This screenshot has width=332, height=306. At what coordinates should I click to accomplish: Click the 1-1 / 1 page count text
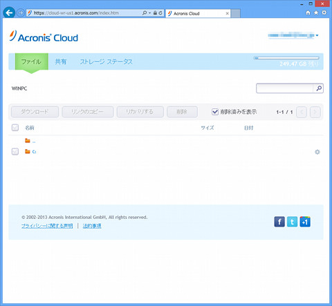click(x=284, y=112)
